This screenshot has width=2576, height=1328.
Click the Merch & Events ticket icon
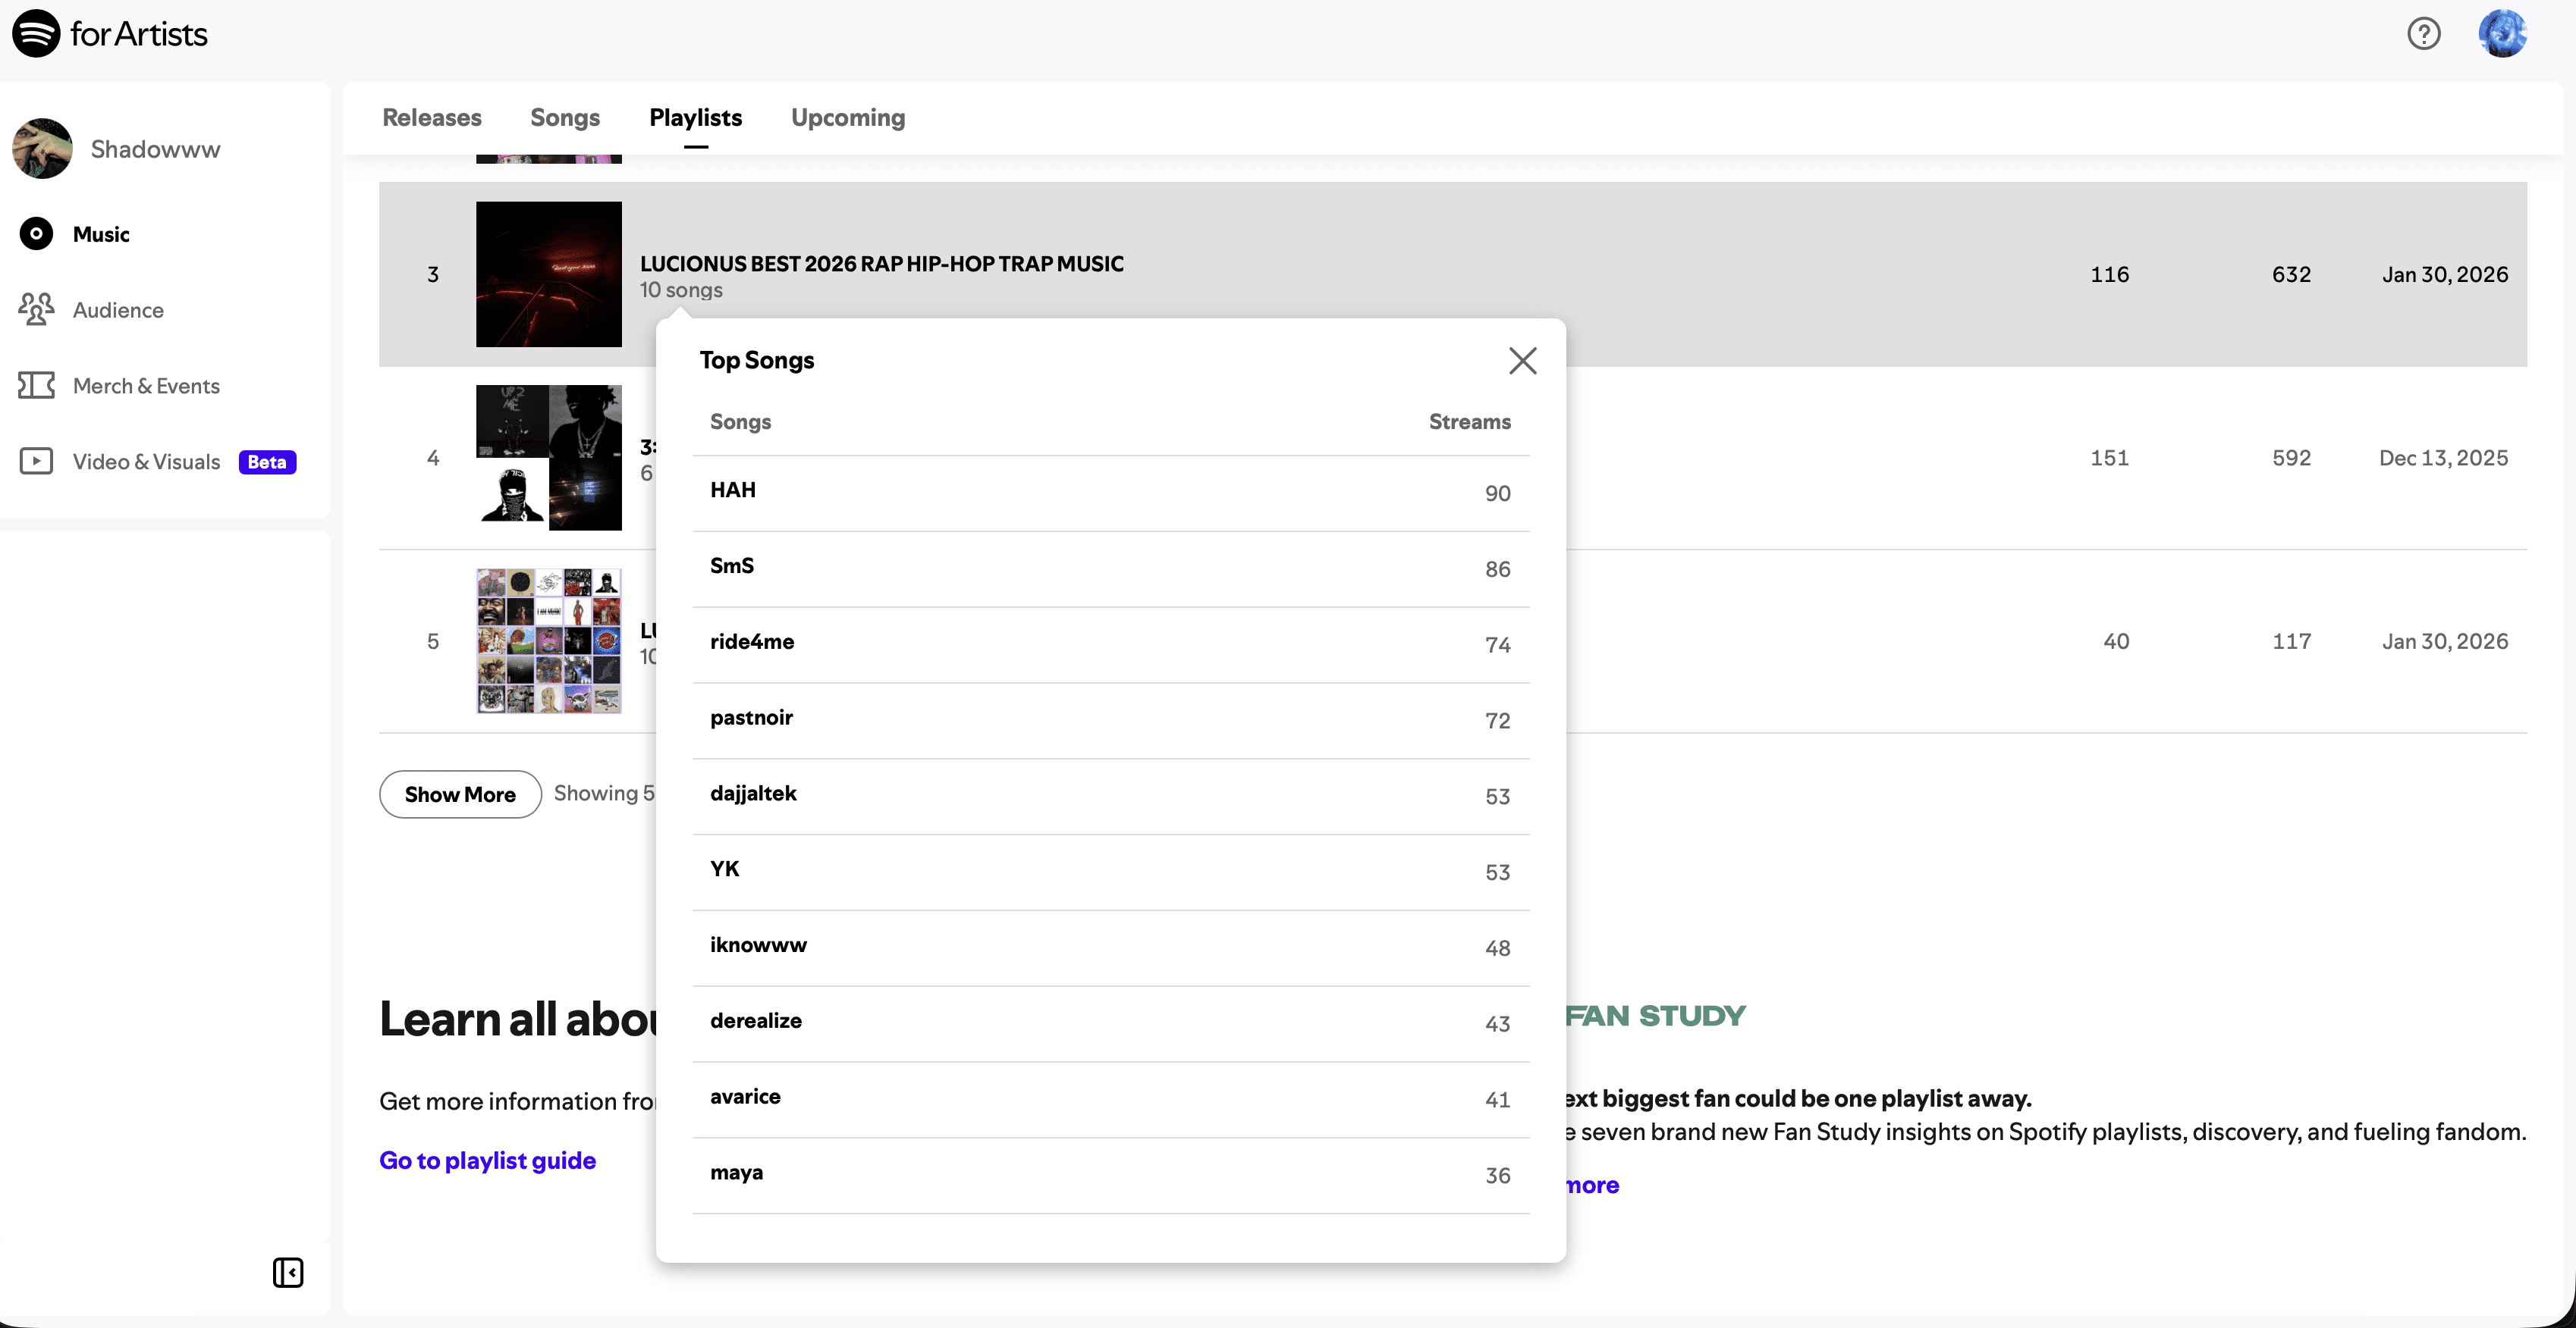click(36, 386)
